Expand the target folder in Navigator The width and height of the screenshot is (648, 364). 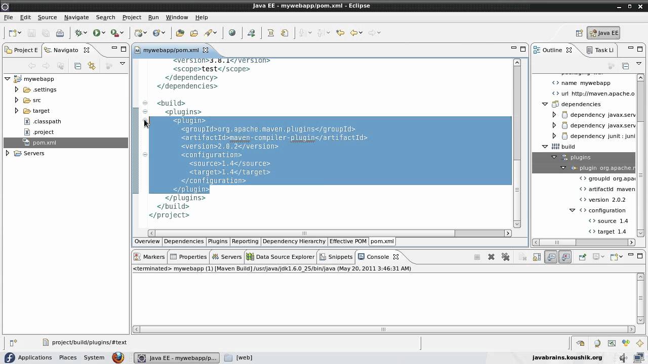[16, 111]
